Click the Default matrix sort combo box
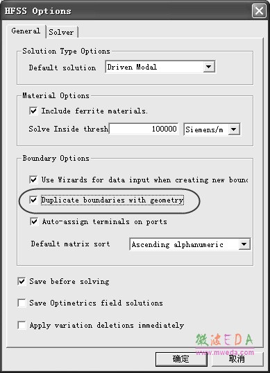The height and width of the screenshot is (373, 270). click(x=190, y=244)
